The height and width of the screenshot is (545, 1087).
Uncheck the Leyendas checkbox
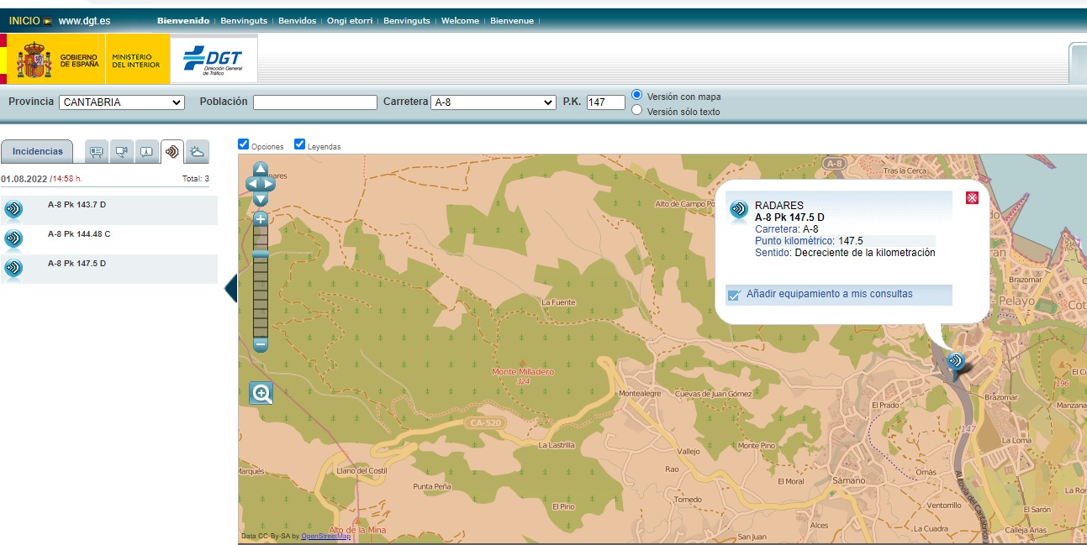click(x=300, y=144)
